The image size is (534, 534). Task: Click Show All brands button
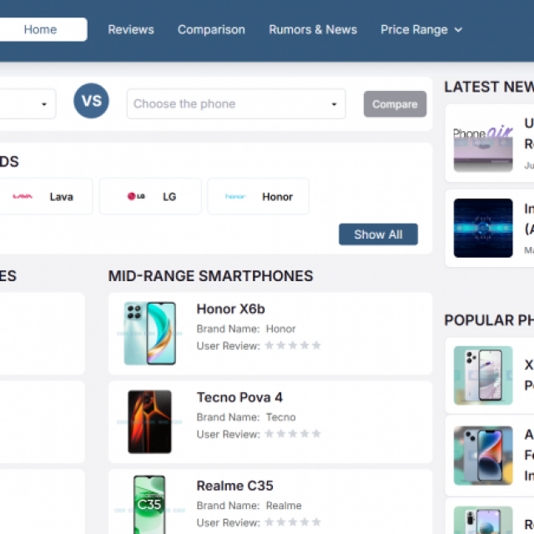378,234
